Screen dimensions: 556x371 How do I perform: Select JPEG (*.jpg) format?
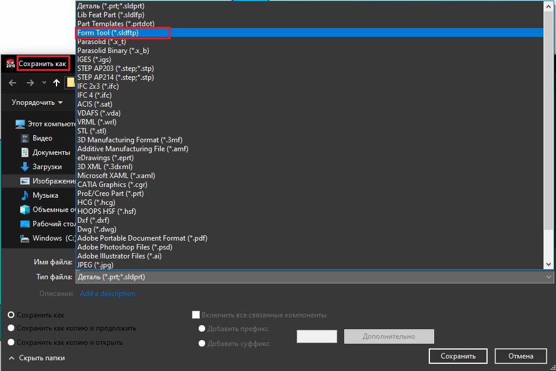310,265
